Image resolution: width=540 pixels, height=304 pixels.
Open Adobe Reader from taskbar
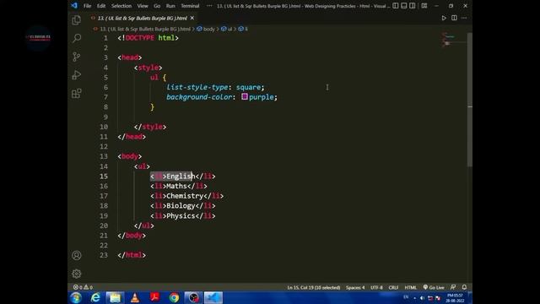[x=154, y=297]
